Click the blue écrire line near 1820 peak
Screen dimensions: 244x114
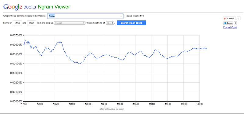pos(59,42)
